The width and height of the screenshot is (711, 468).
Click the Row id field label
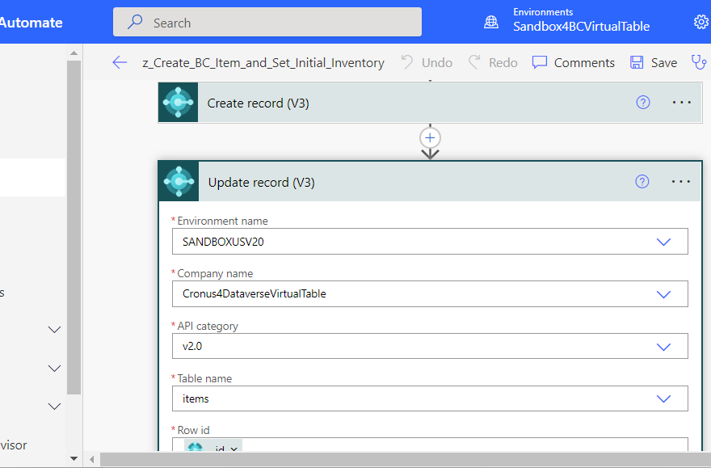pyautogui.click(x=194, y=430)
